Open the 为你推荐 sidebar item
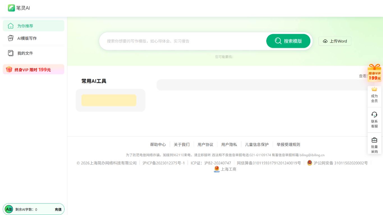This screenshot has height=215, width=383. point(33,26)
